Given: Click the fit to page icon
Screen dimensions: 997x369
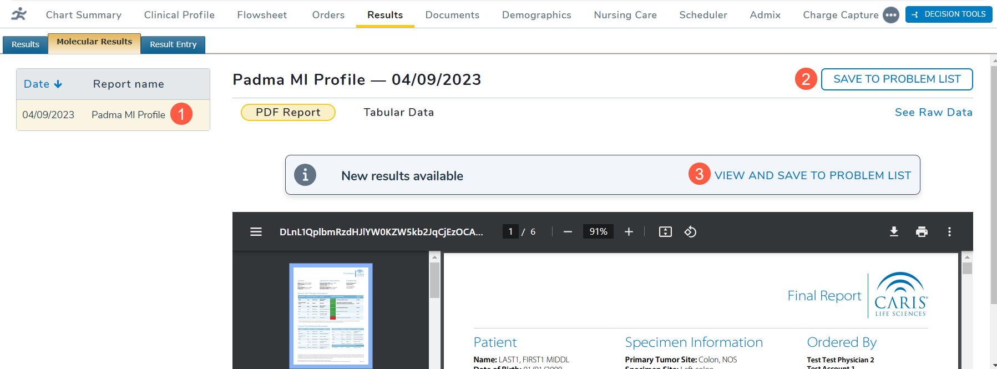Looking at the screenshot, I should (665, 232).
